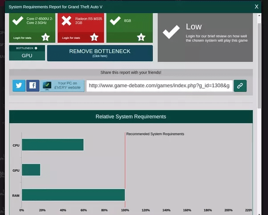Click the red X on Radeon card
268x215 pixels.
click(x=66, y=20)
